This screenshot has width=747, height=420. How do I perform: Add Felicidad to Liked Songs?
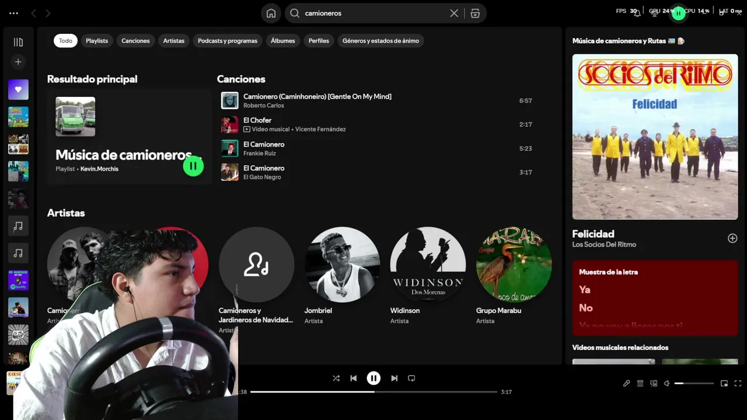732,238
